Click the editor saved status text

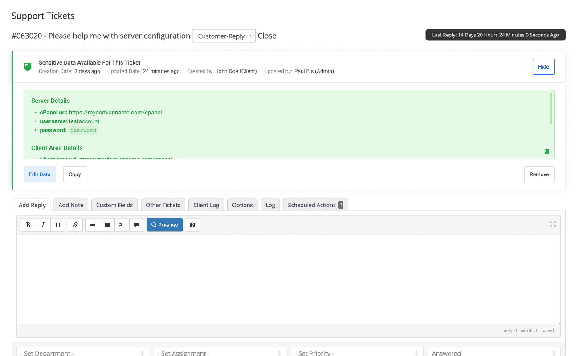coord(548,331)
